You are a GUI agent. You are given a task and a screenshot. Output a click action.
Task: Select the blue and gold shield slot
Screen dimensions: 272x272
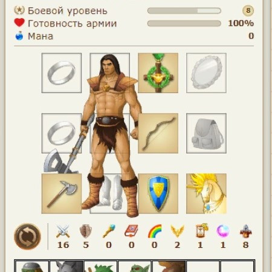pos(158,193)
